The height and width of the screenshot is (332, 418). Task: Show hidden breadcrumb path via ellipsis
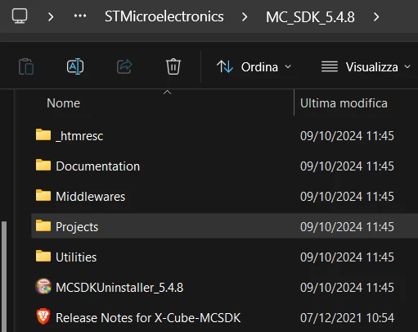point(80,16)
